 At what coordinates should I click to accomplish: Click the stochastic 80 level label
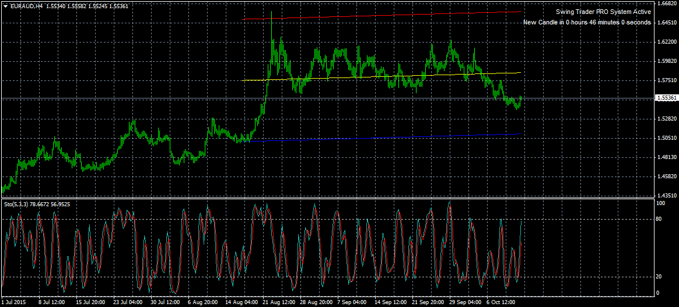(x=660, y=219)
